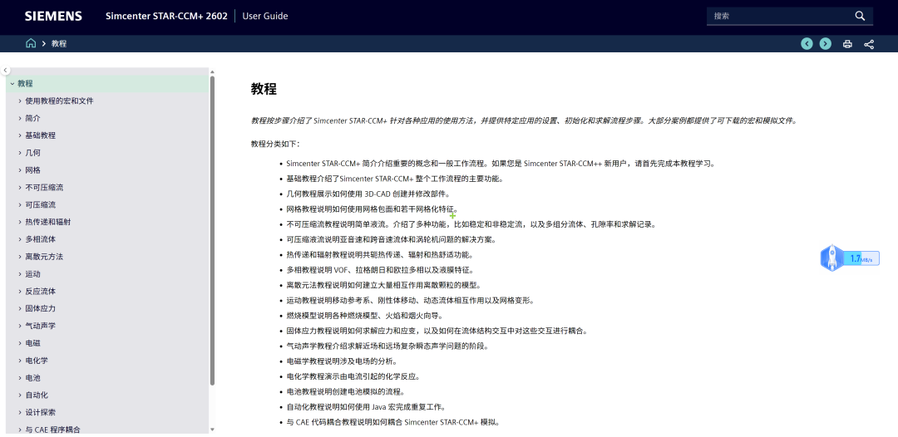Image resolution: width=898 pixels, height=437 pixels.
Task: Click the User Guide header title
Action: pos(265,16)
